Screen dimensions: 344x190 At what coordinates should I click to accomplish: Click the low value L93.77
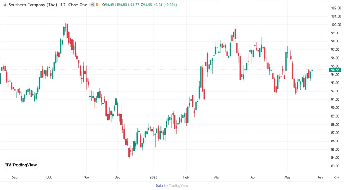point(134,5)
